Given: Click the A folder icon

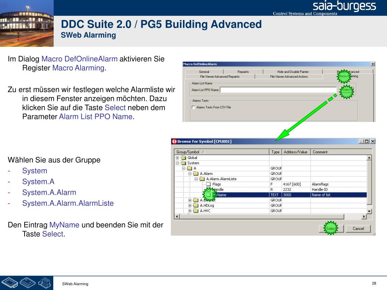Looking at the screenshot, I should click(x=190, y=168).
